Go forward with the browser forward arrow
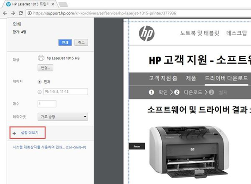The width and height of the screenshot is (251, 184). tap(13, 13)
